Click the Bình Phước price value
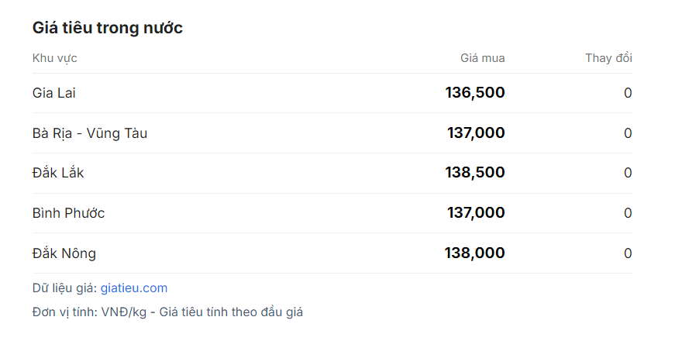This screenshot has height=341, width=675. coord(476,212)
